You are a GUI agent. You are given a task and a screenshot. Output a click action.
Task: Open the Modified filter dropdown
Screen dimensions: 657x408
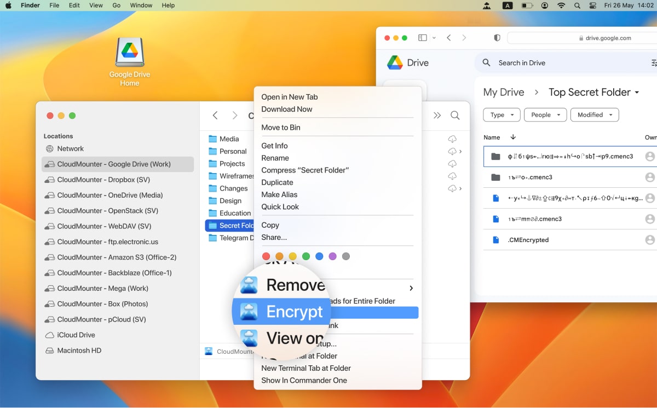(x=594, y=115)
